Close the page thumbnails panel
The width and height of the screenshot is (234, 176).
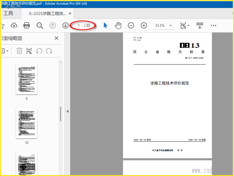click(56, 38)
